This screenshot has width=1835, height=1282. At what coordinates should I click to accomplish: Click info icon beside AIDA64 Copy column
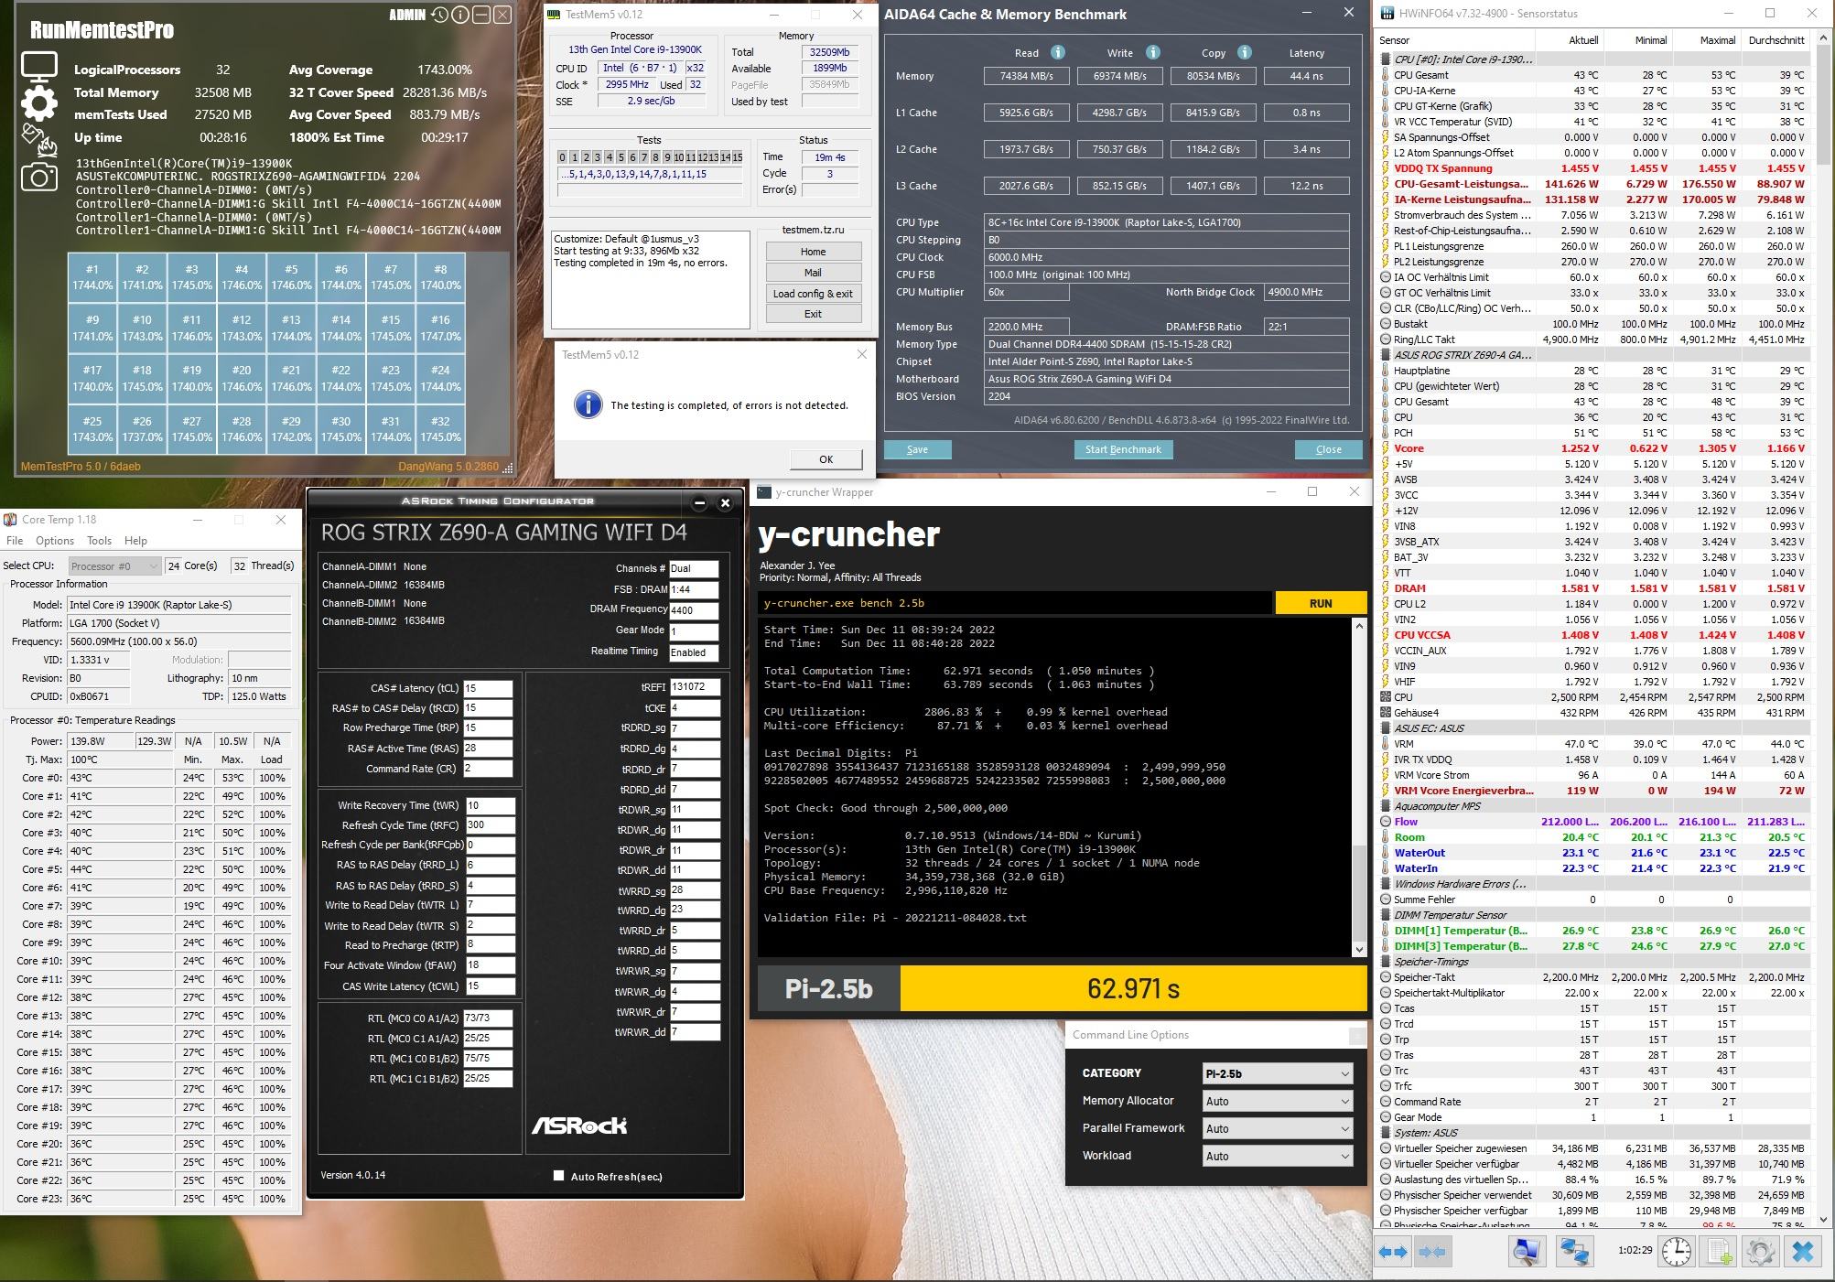pos(1245,52)
